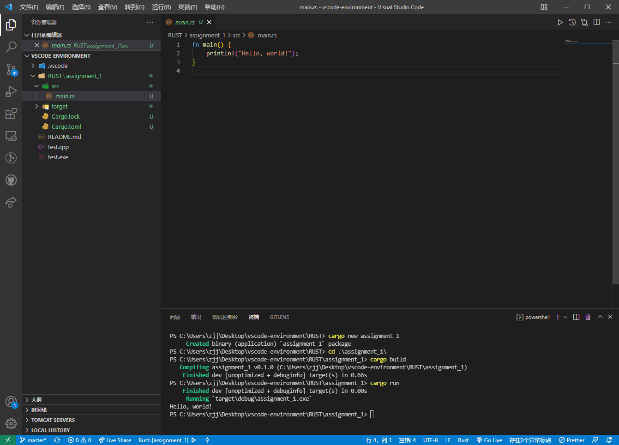Switch to the GITLENS panel tab
This screenshot has height=445, width=619.
click(x=279, y=317)
